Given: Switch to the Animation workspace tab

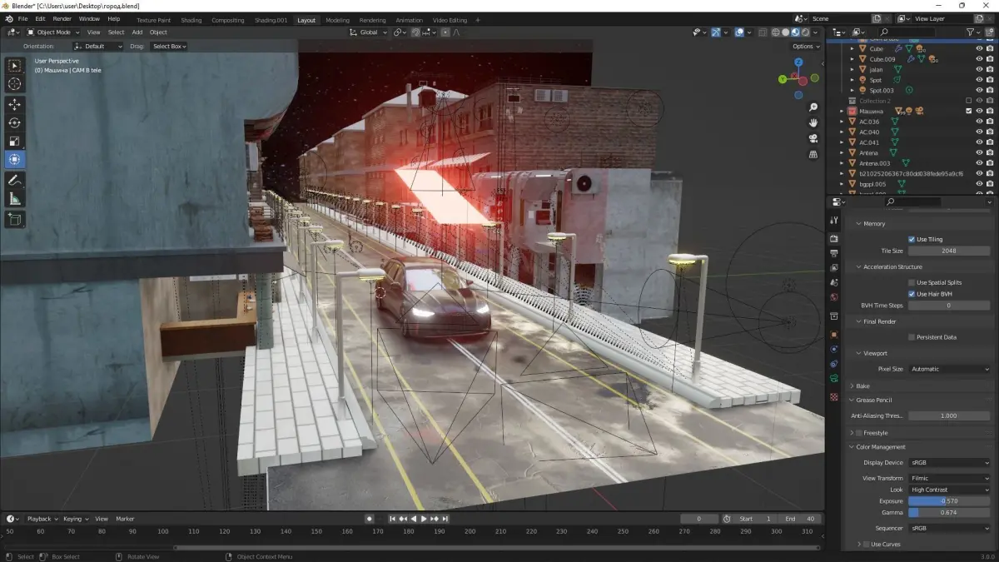Looking at the screenshot, I should coord(410,20).
